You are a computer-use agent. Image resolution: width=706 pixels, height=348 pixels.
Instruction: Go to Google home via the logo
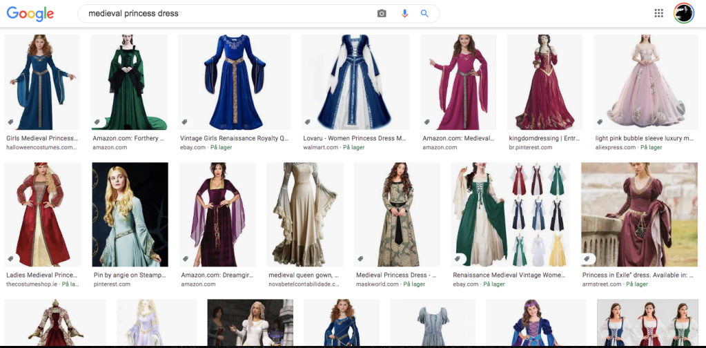[x=30, y=14]
